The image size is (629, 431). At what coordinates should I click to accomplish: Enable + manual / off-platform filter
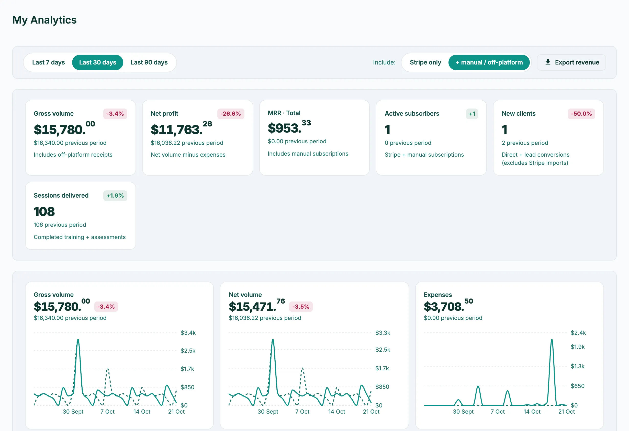pos(489,62)
